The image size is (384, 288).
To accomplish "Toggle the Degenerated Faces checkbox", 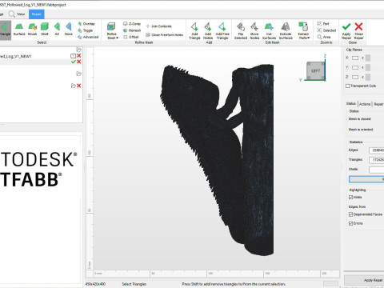I will tap(350, 214).
